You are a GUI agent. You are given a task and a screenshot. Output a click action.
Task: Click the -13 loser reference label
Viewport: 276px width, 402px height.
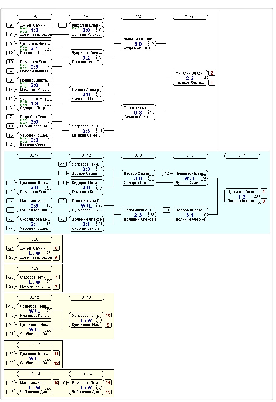tap(166, 210)
